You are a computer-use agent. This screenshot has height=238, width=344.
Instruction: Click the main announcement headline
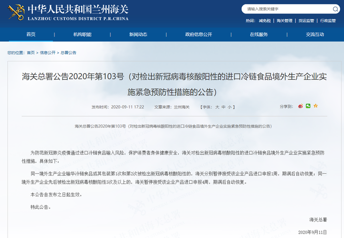point(174,84)
